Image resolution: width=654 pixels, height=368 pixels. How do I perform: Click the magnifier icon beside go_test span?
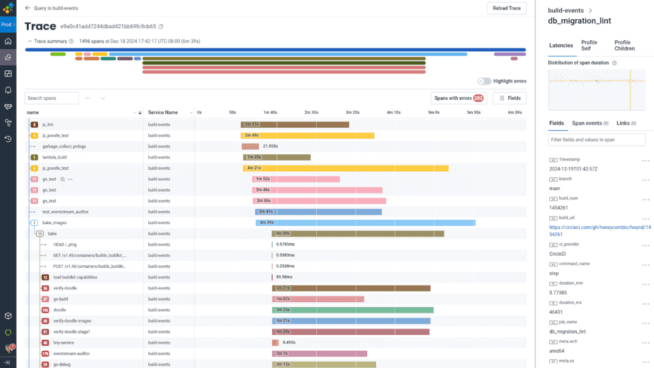click(63, 179)
